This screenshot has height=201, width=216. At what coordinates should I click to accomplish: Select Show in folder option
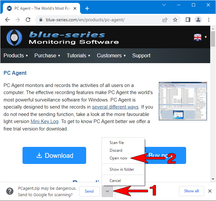[x=122, y=169]
